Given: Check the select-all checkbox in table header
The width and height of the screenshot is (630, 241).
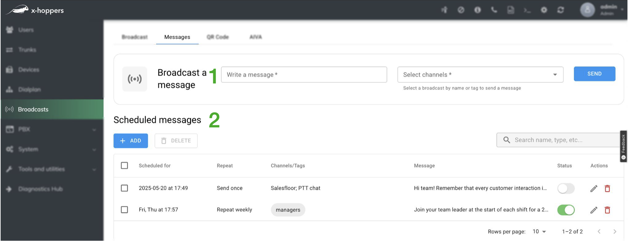Looking at the screenshot, I should click(x=124, y=165).
